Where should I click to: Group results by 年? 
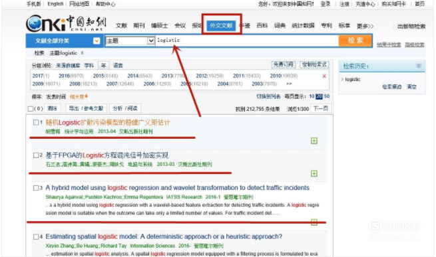pyautogui.click(x=103, y=66)
